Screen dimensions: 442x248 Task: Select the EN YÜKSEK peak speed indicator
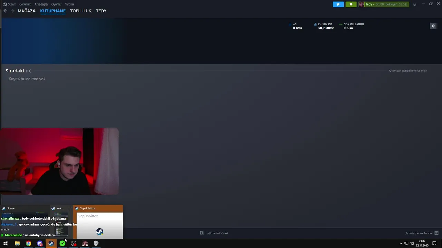click(324, 26)
